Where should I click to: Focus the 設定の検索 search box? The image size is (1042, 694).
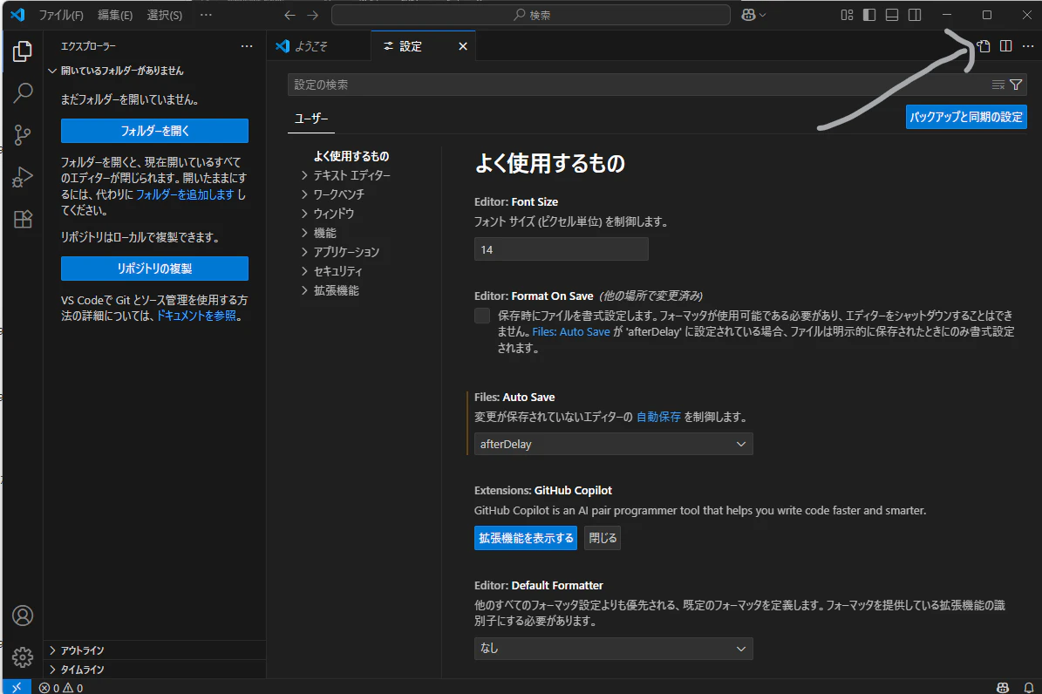[x=638, y=85]
